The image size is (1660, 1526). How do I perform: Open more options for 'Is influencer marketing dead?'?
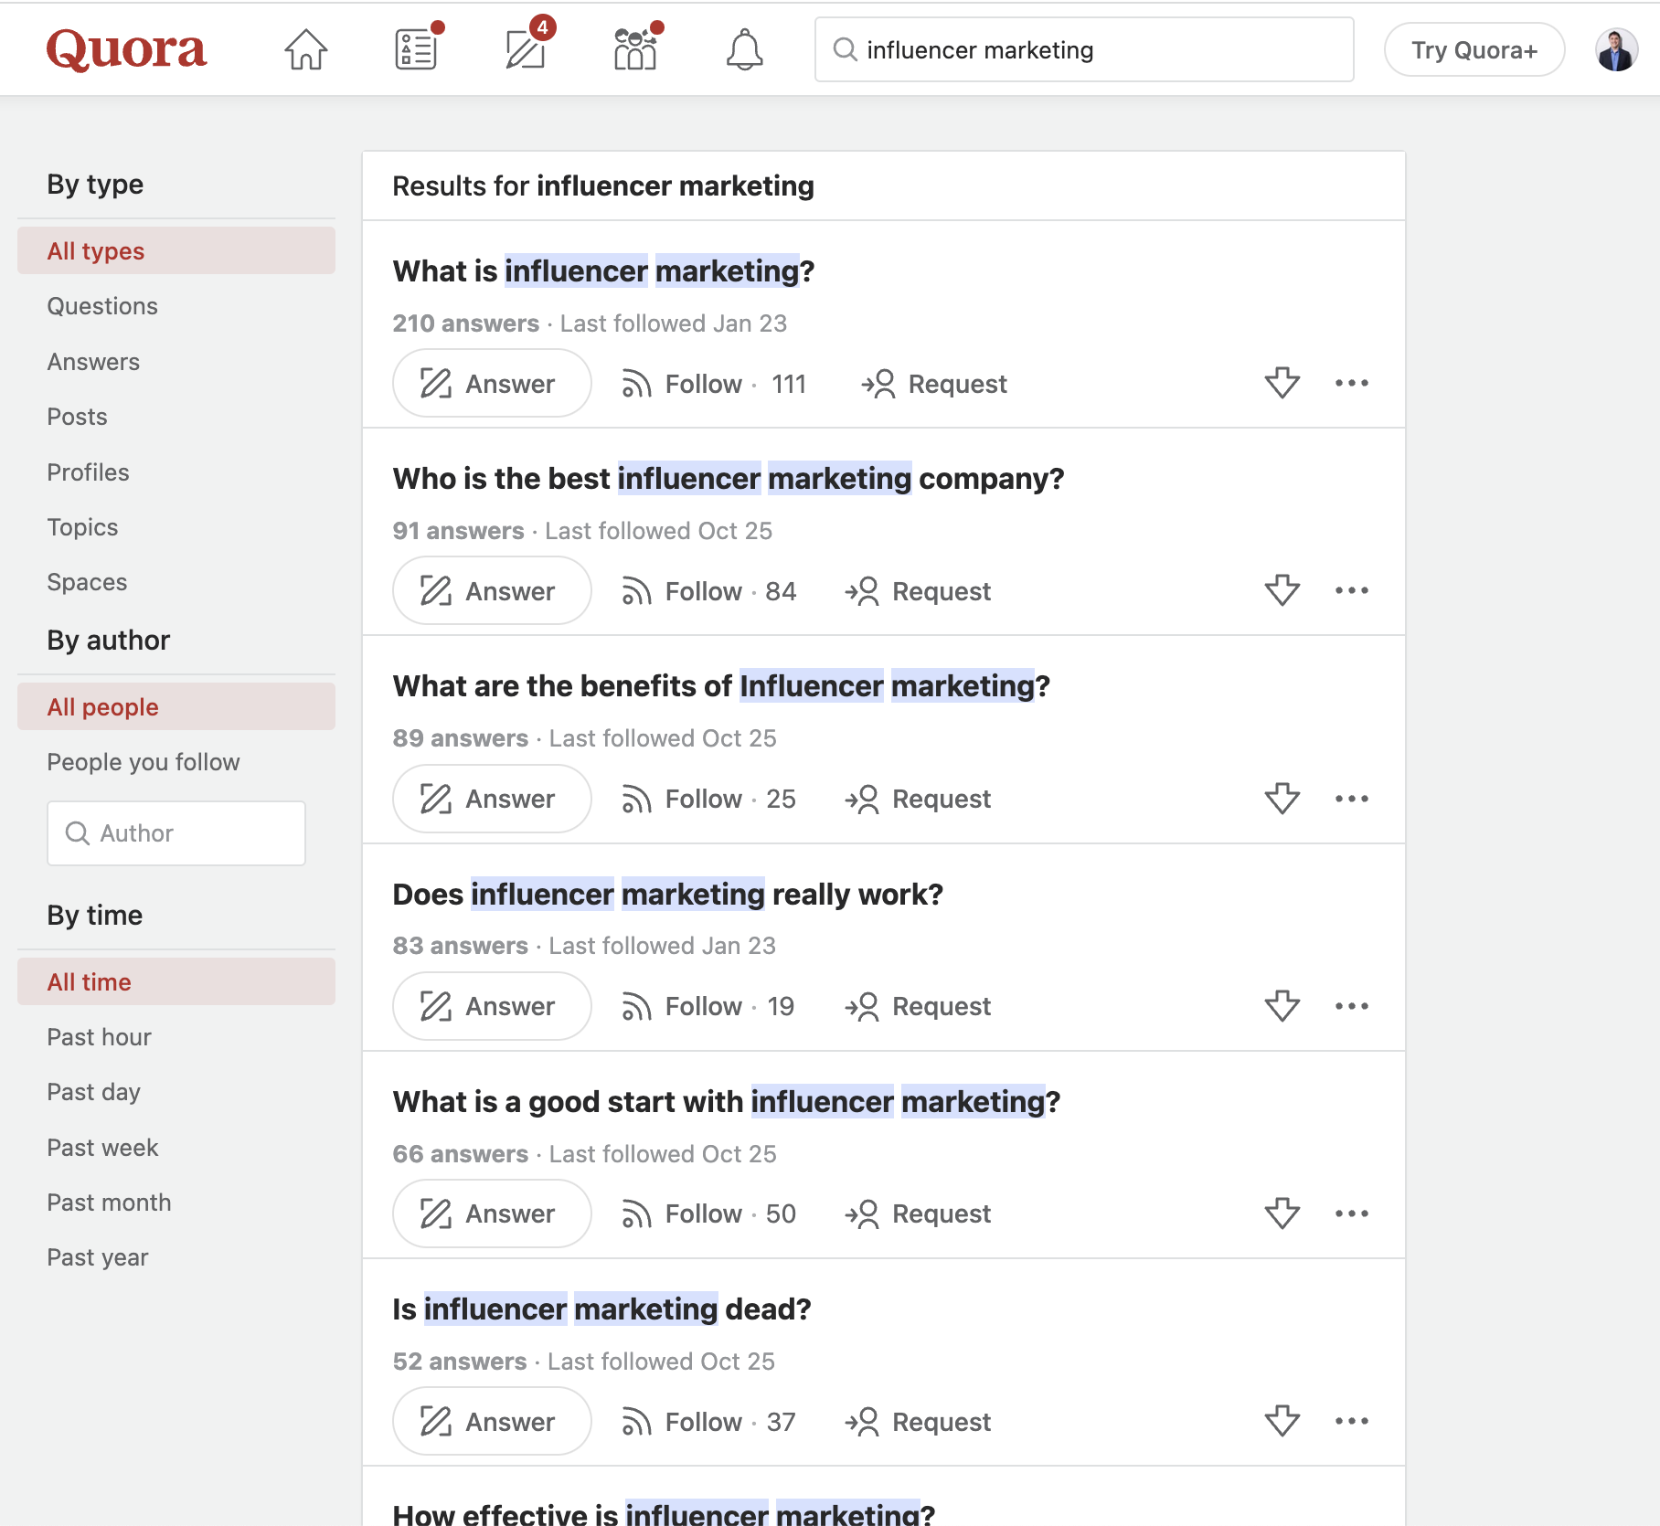[x=1351, y=1421]
